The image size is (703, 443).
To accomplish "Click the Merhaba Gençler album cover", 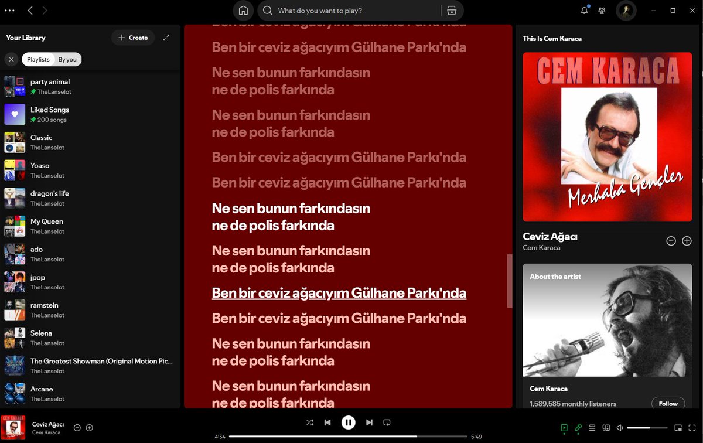I will tap(607, 137).
